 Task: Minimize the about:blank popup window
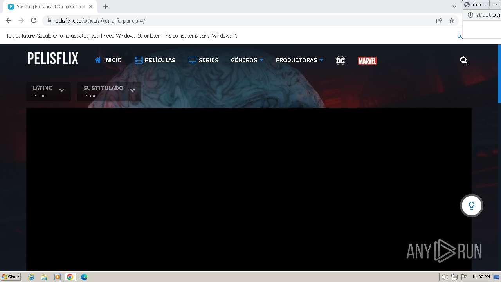coord(494,5)
